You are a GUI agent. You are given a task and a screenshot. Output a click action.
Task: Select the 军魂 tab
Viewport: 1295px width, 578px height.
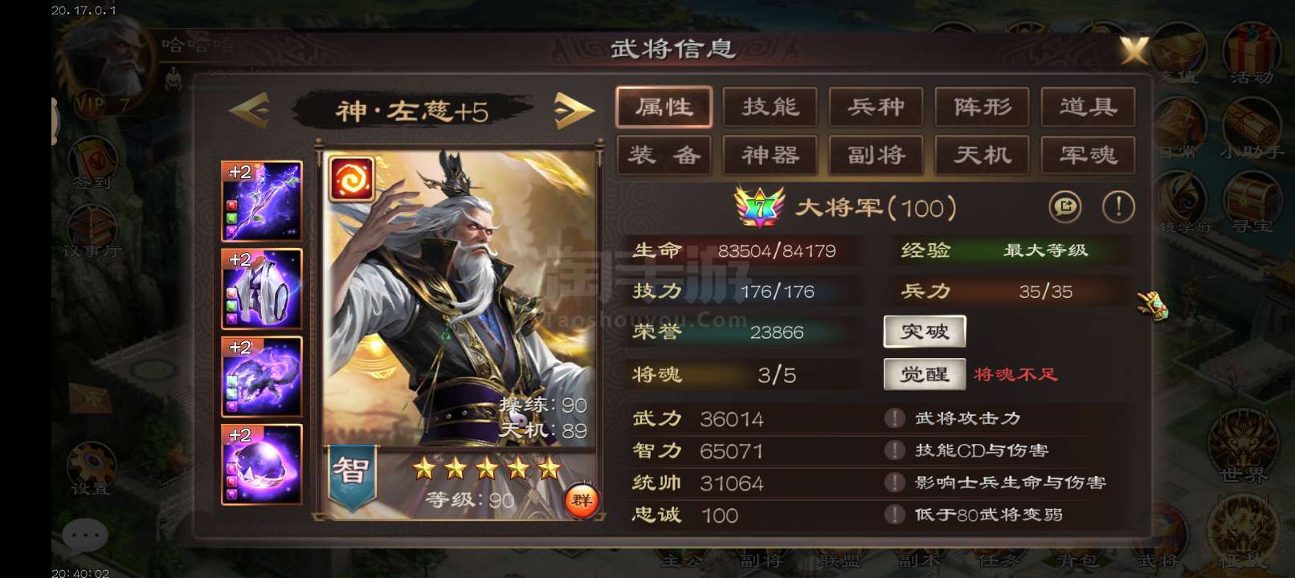coord(1088,155)
